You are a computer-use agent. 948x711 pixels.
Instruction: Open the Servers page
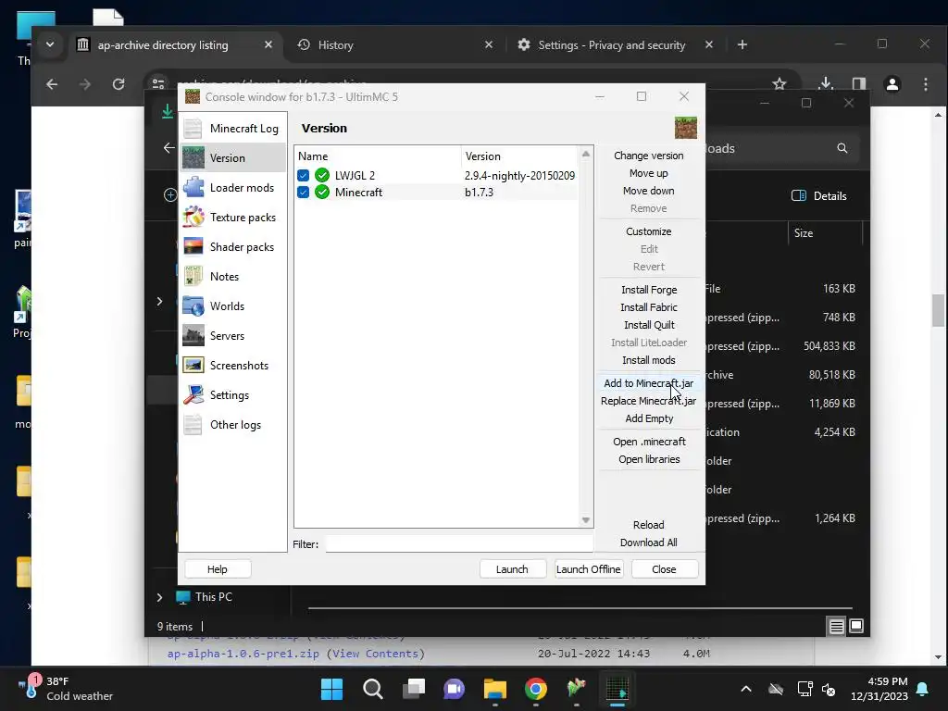coord(232,335)
